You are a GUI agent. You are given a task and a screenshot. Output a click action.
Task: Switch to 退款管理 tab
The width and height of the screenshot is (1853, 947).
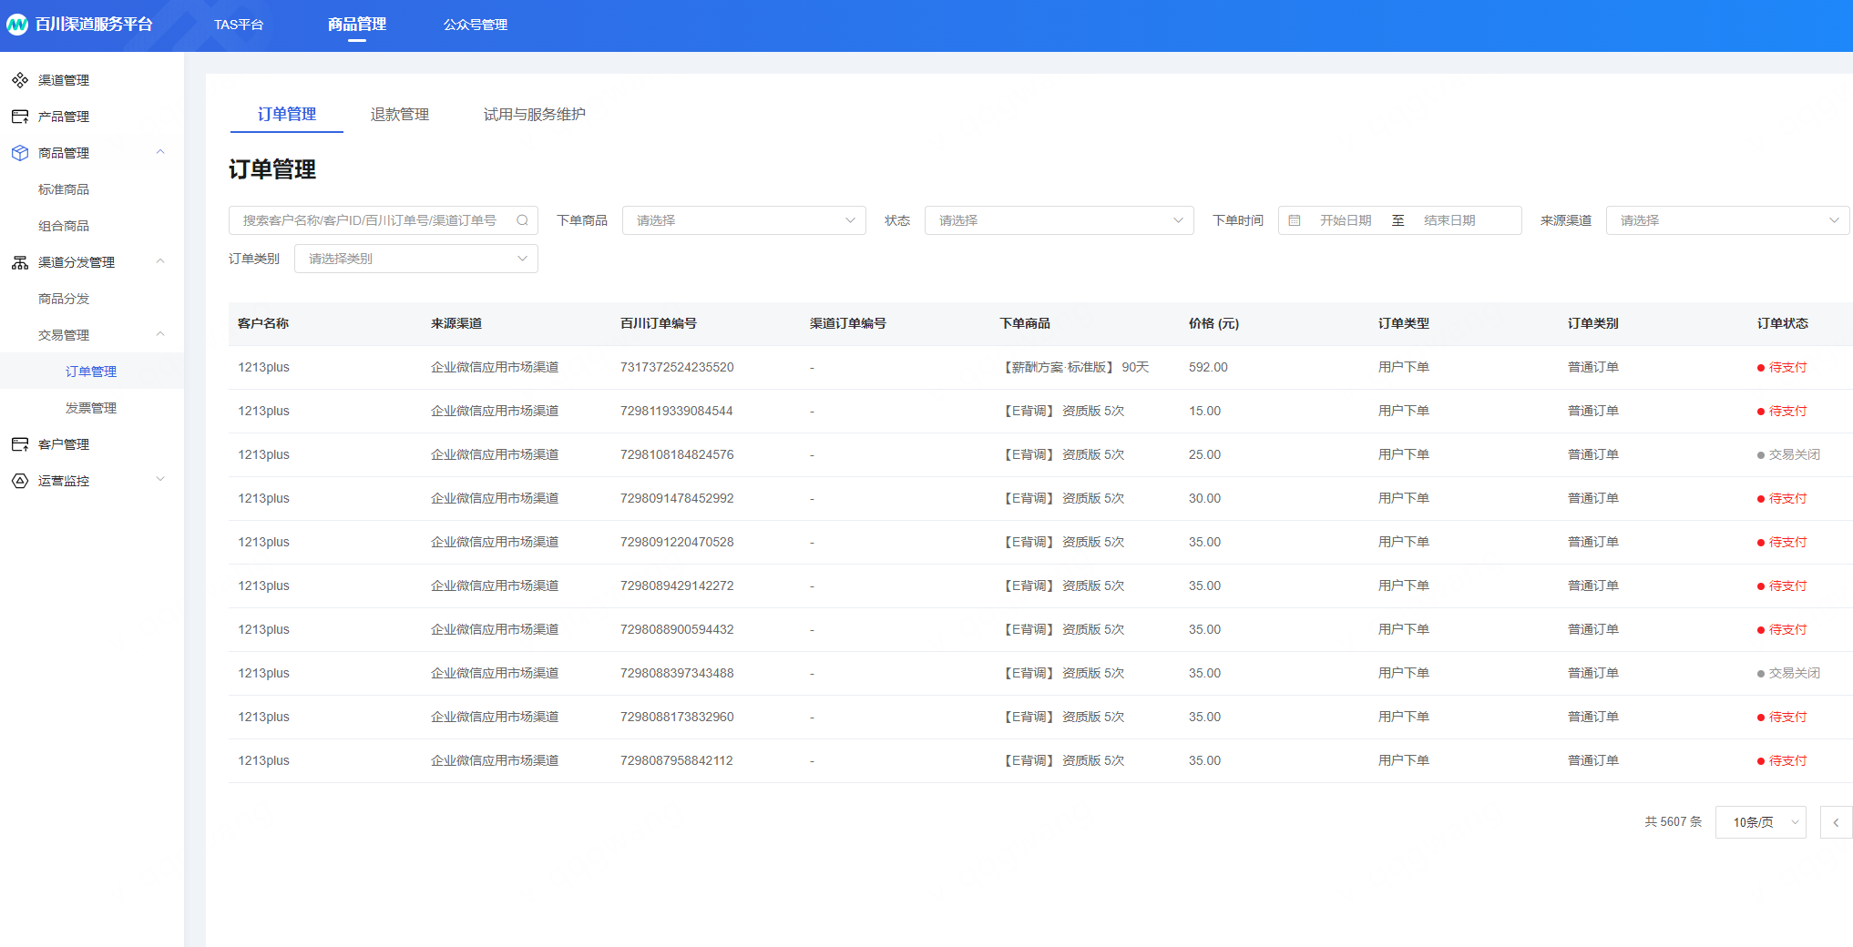click(x=400, y=115)
